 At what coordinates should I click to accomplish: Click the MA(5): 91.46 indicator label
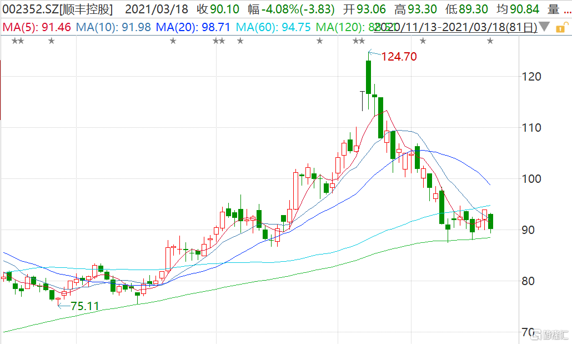coord(37,27)
